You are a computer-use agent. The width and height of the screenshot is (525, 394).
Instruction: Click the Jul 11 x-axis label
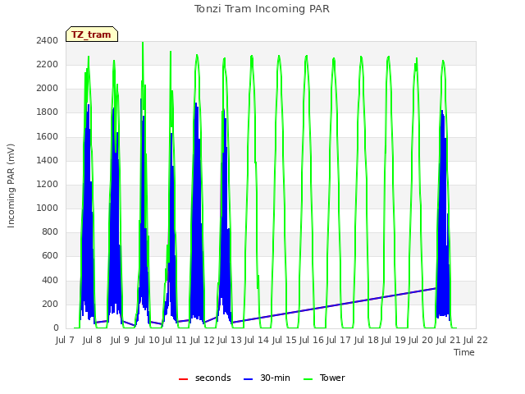pyautogui.click(x=175, y=340)
